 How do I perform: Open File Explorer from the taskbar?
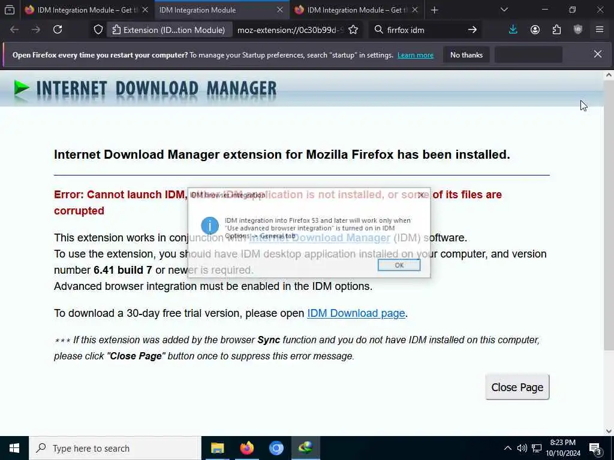tap(217, 448)
